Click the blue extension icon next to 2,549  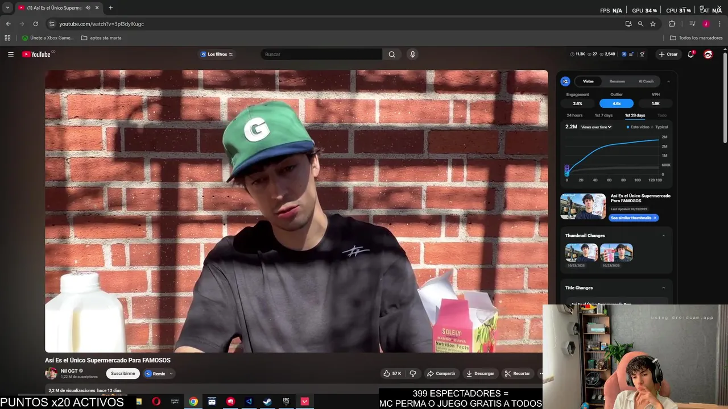[x=624, y=55]
